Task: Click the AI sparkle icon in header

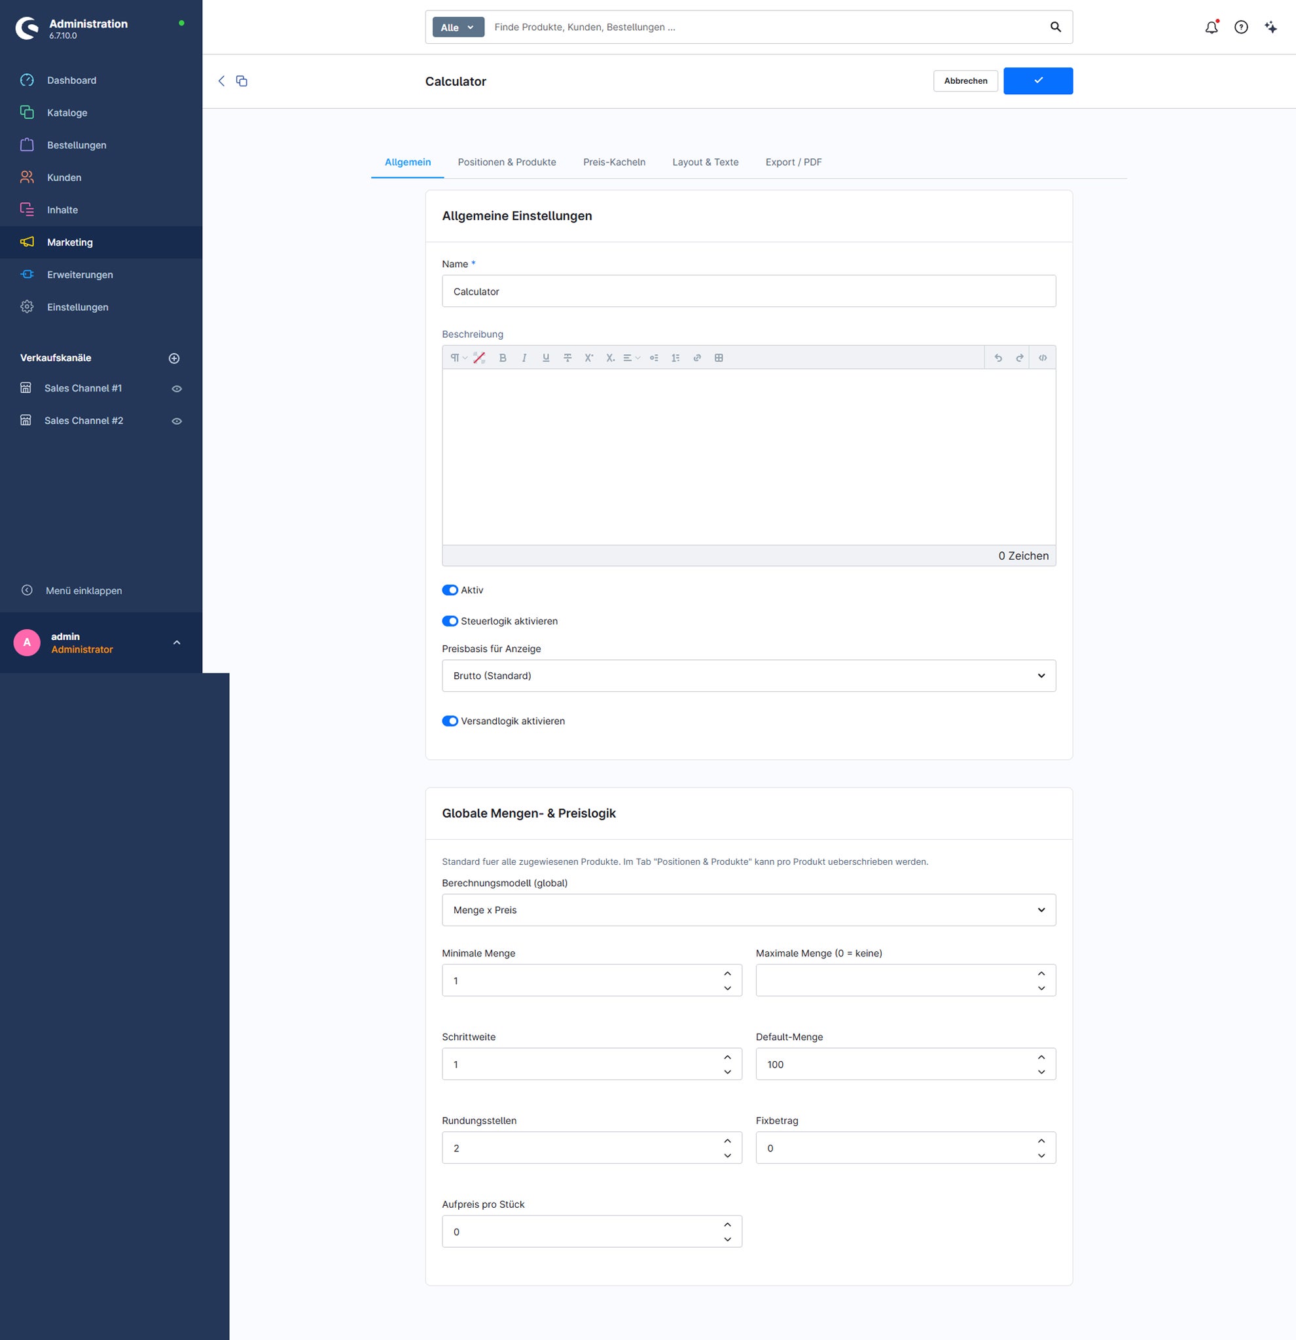Action: click(x=1270, y=27)
